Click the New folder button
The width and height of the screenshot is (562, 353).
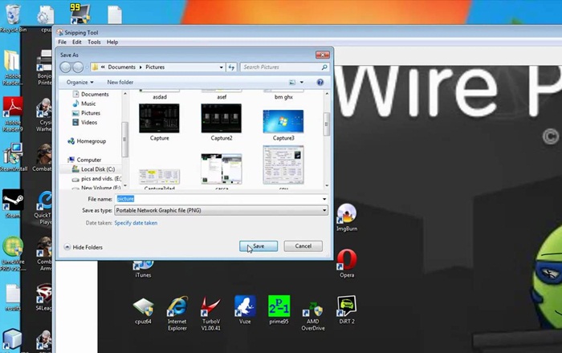tap(120, 83)
